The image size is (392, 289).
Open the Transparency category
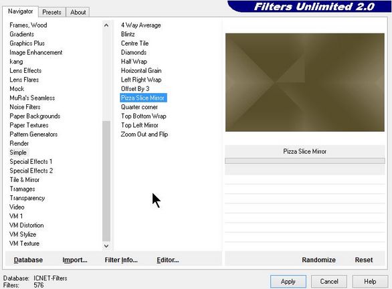pyautogui.click(x=27, y=198)
